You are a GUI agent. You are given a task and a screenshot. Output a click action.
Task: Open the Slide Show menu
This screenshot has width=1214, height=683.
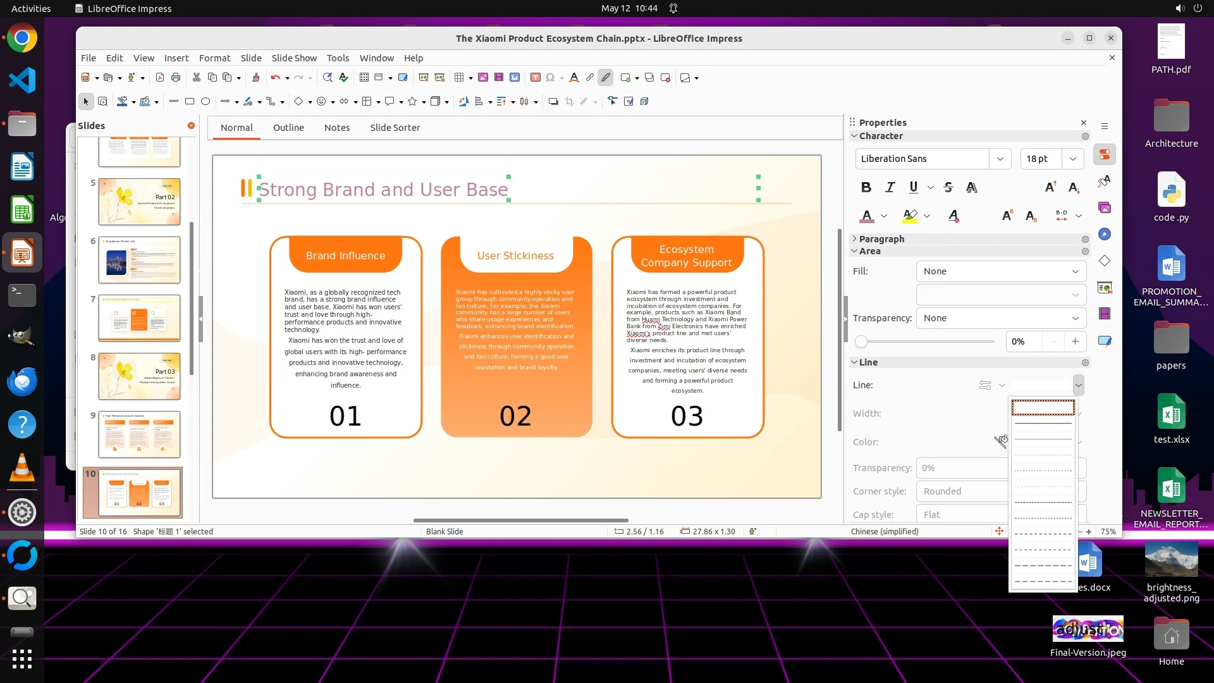pos(294,58)
